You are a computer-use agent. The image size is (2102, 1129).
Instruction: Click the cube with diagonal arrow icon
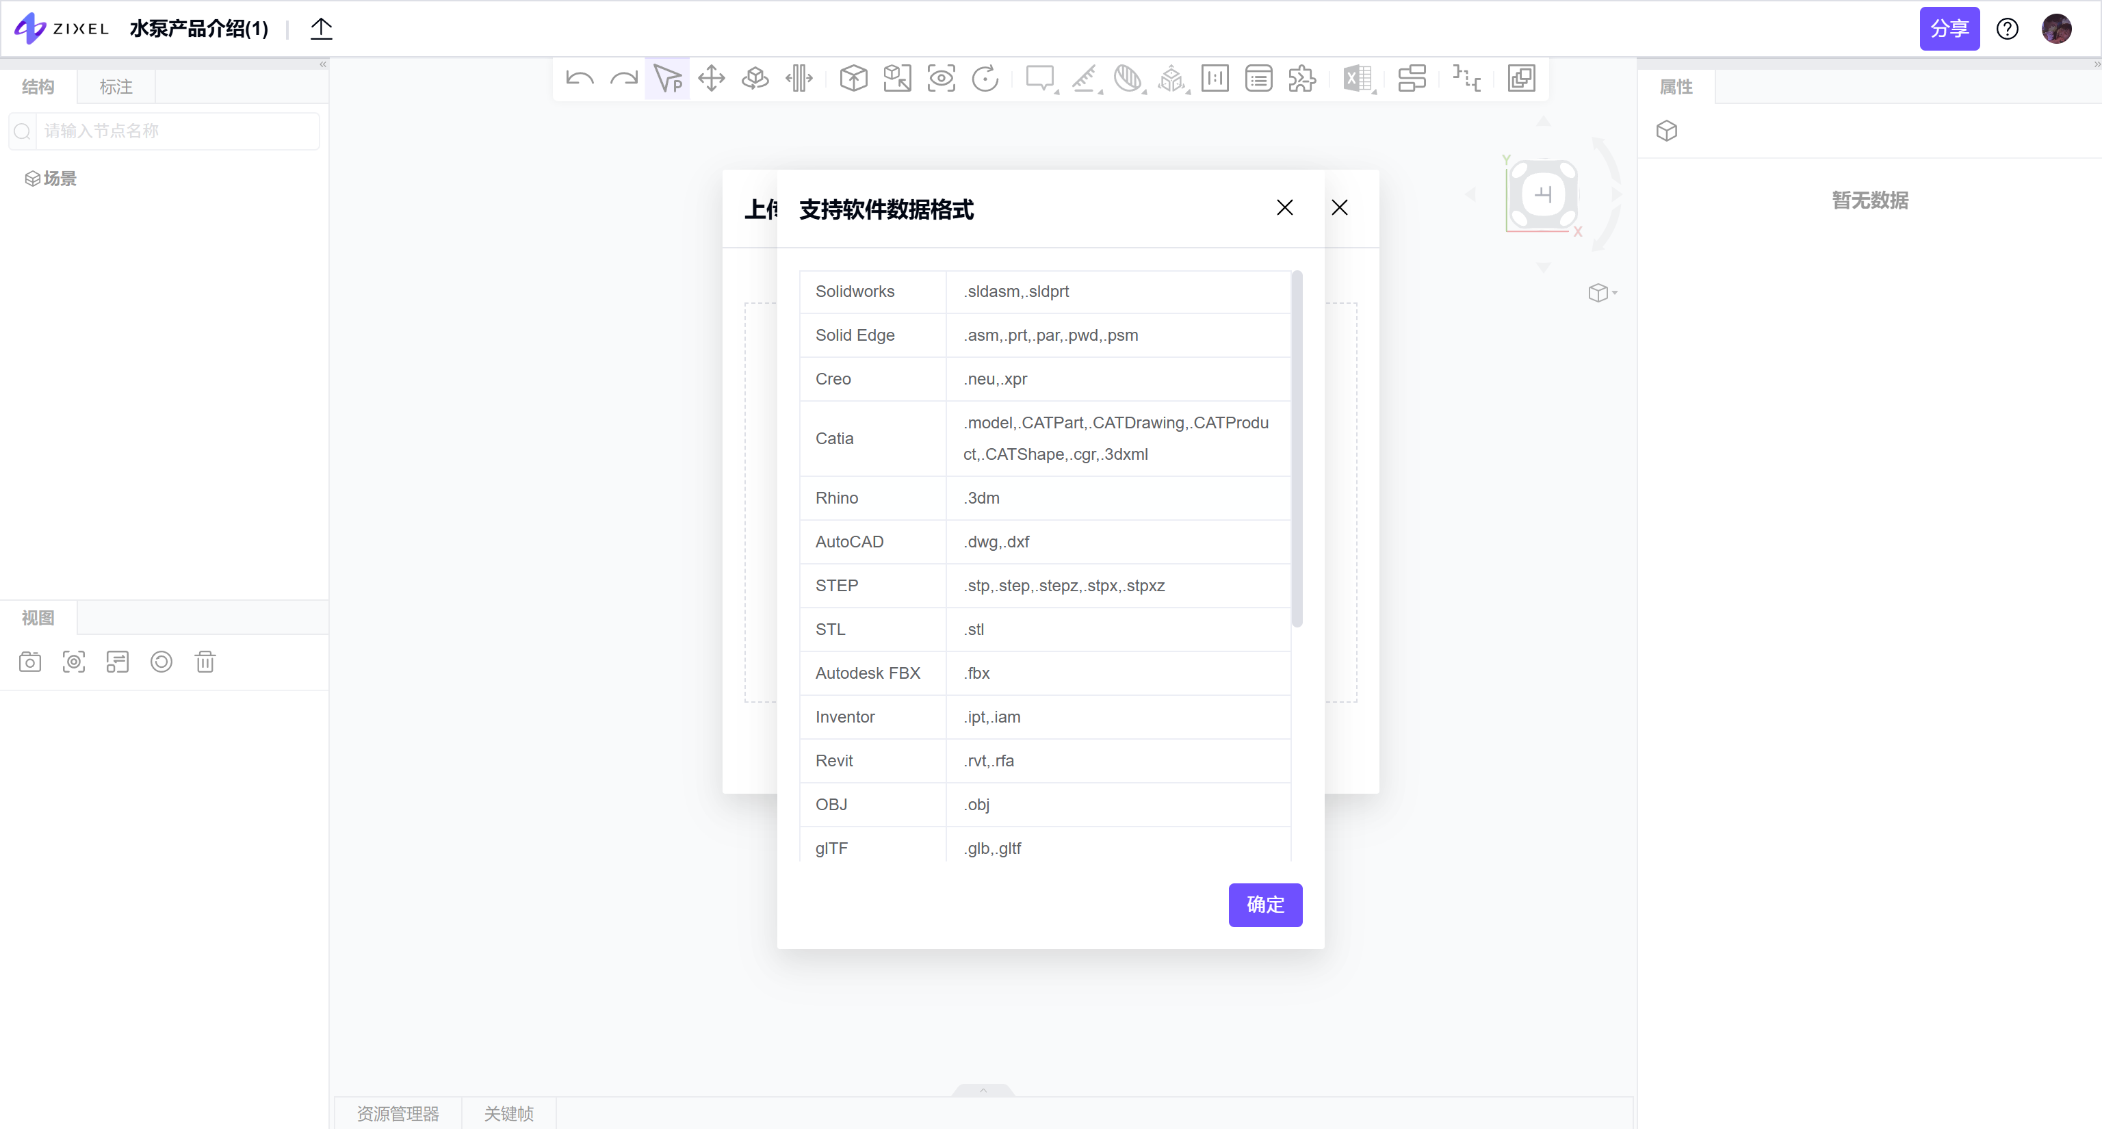(898, 79)
